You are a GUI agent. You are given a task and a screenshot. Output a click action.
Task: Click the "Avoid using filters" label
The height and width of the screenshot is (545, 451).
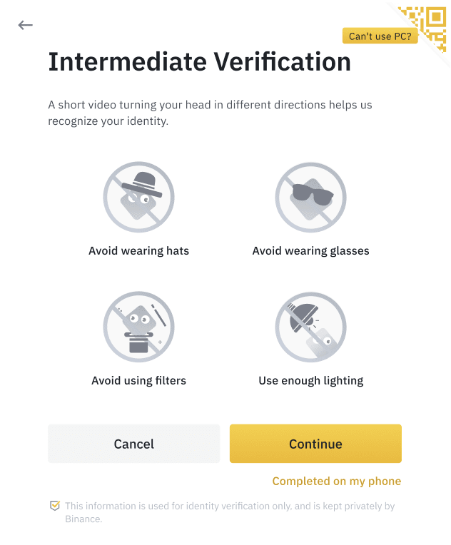[138, 380]
